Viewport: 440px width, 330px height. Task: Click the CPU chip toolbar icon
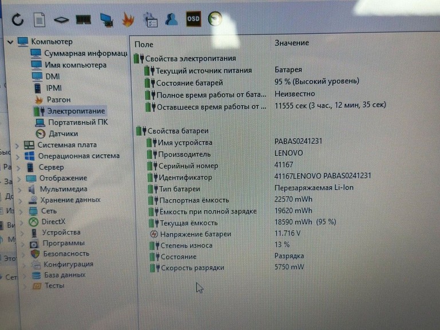[x=61, y=20]
